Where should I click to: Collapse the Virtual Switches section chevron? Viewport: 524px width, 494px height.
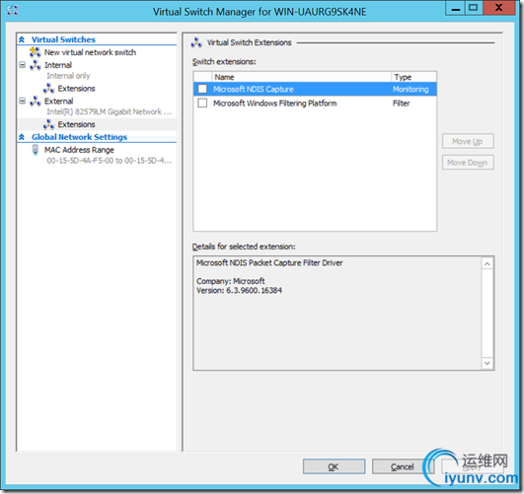[22, 39]
